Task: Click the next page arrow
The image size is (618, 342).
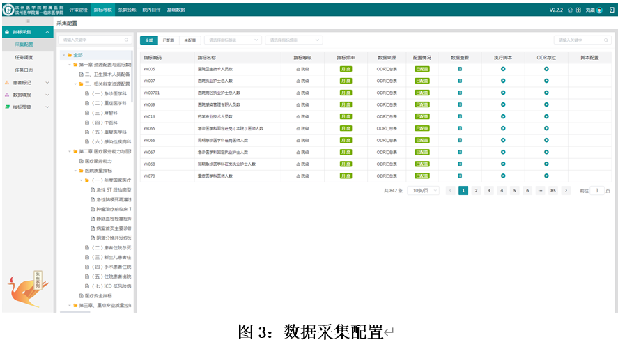Action: pos(566,190)
